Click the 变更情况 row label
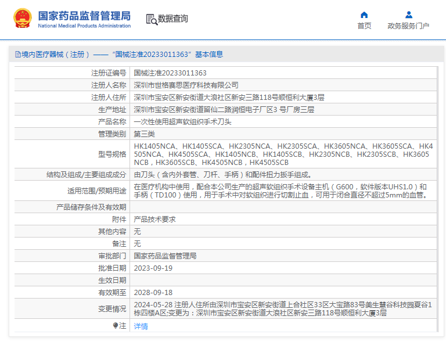Viewport: 446px width, 345px height. 112,309
